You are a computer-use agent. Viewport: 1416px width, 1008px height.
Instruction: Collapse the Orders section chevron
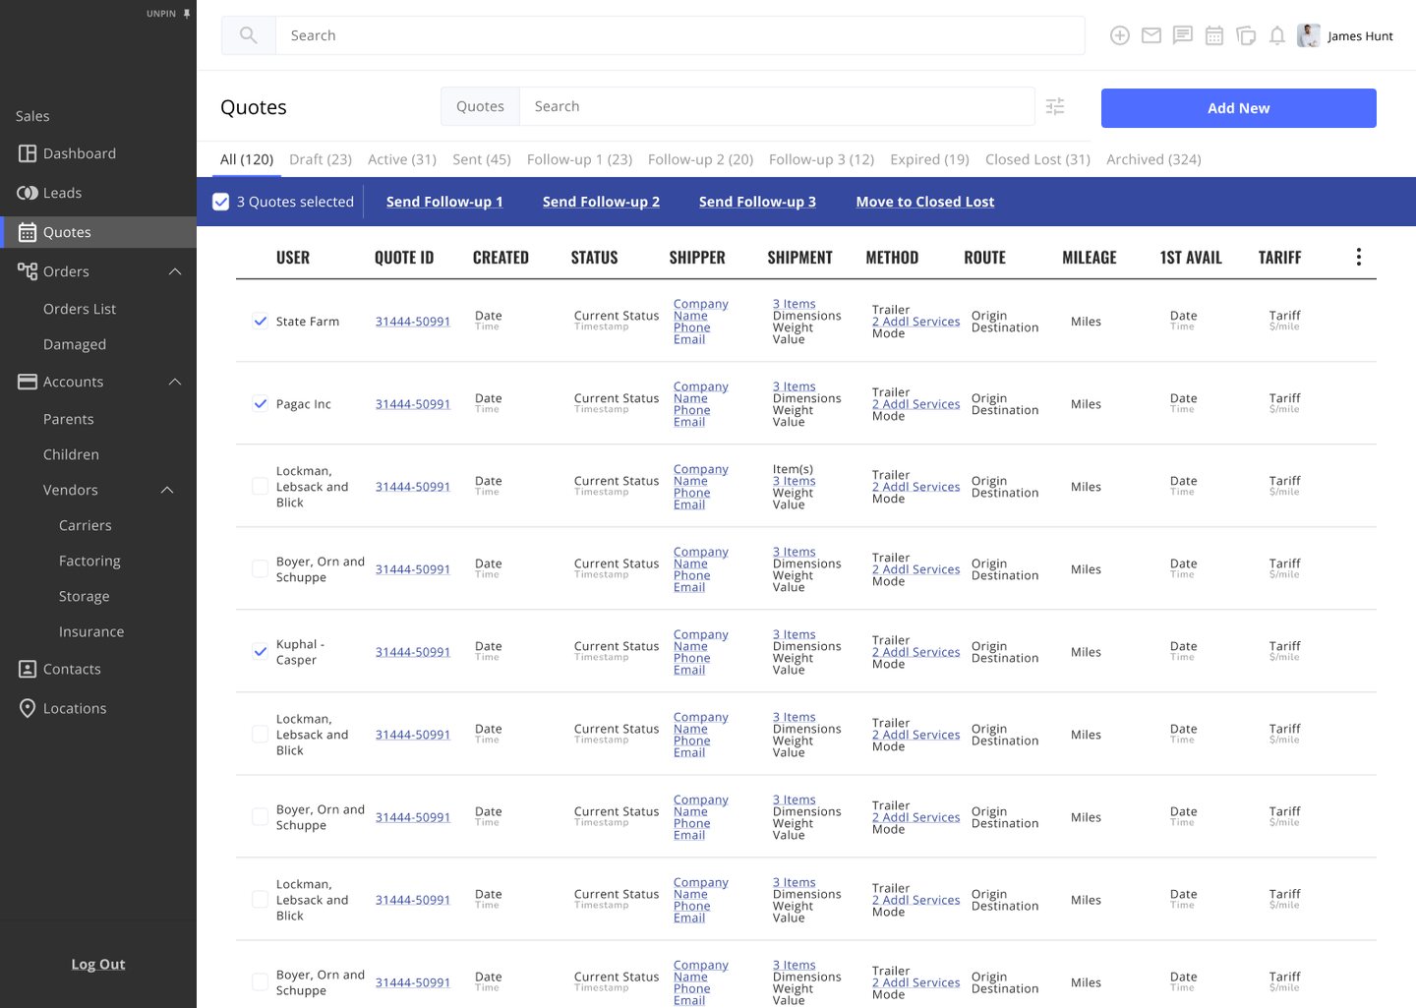click(175, 271)
